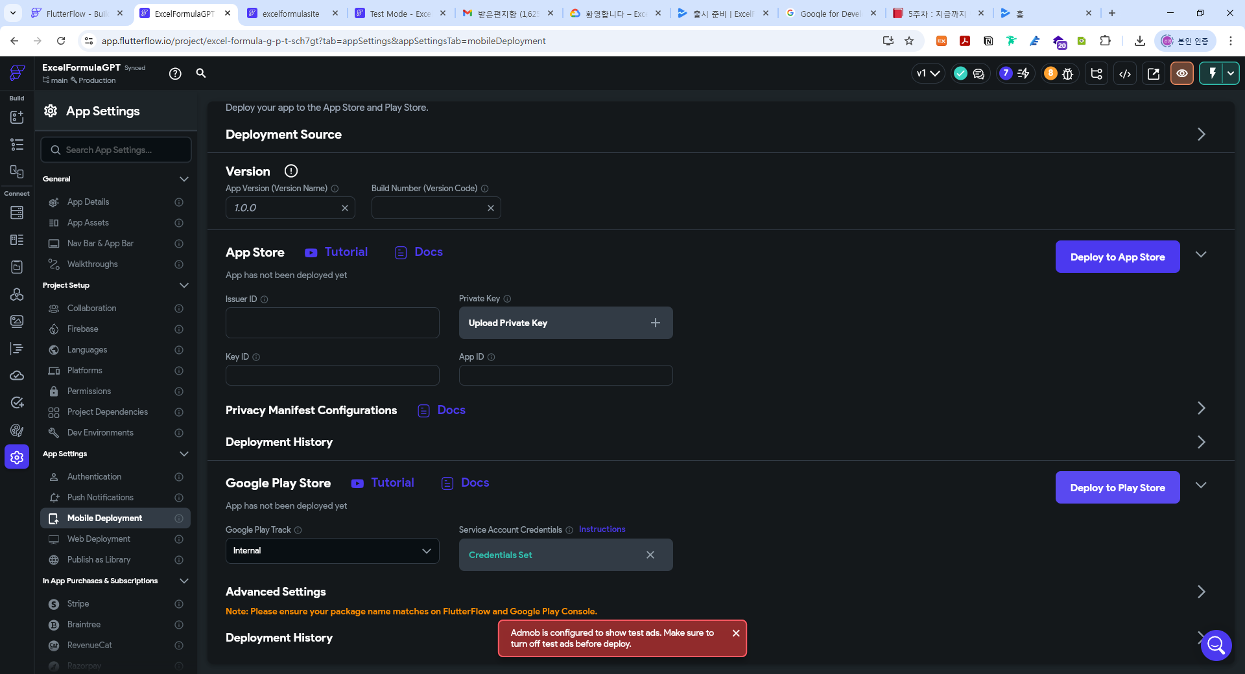Expand App Store Deployment History chevron
Viewport: 1245px width, 674px height.
pos(1201,442)
